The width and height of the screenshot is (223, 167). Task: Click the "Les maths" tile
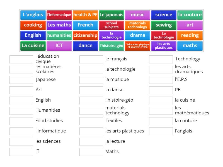(x=59, y=25)
